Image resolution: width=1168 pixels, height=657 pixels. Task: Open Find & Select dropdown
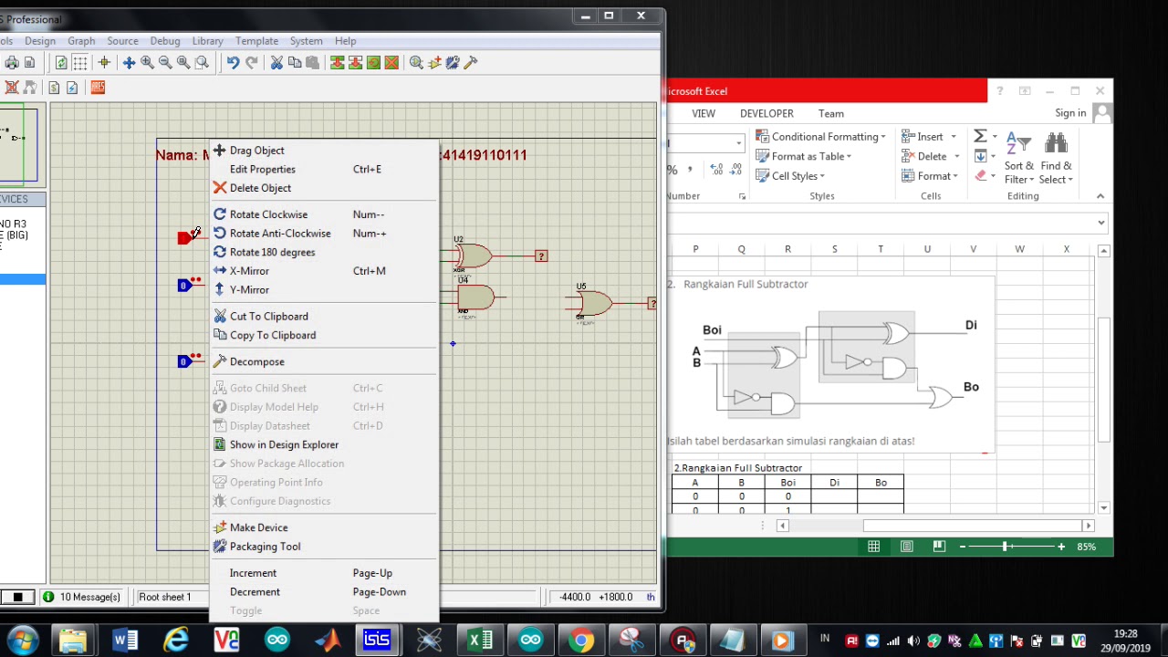[1056, 159]
